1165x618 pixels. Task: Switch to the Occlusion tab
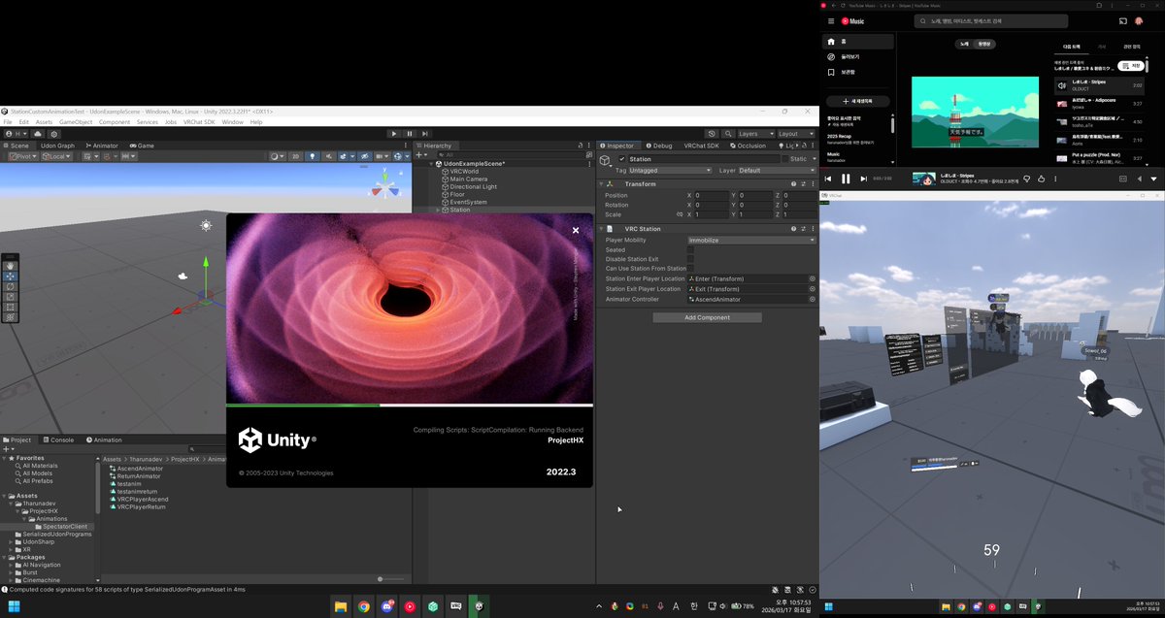[x=749, y=146]
